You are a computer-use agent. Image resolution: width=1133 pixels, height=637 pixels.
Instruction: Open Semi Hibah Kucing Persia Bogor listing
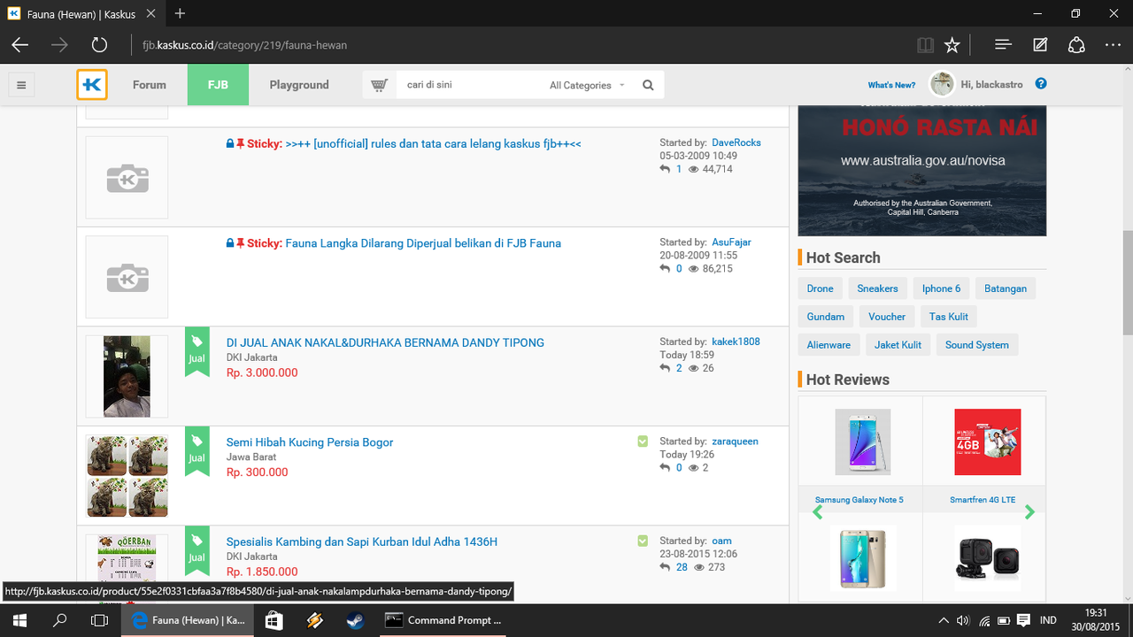coord(310,442)
